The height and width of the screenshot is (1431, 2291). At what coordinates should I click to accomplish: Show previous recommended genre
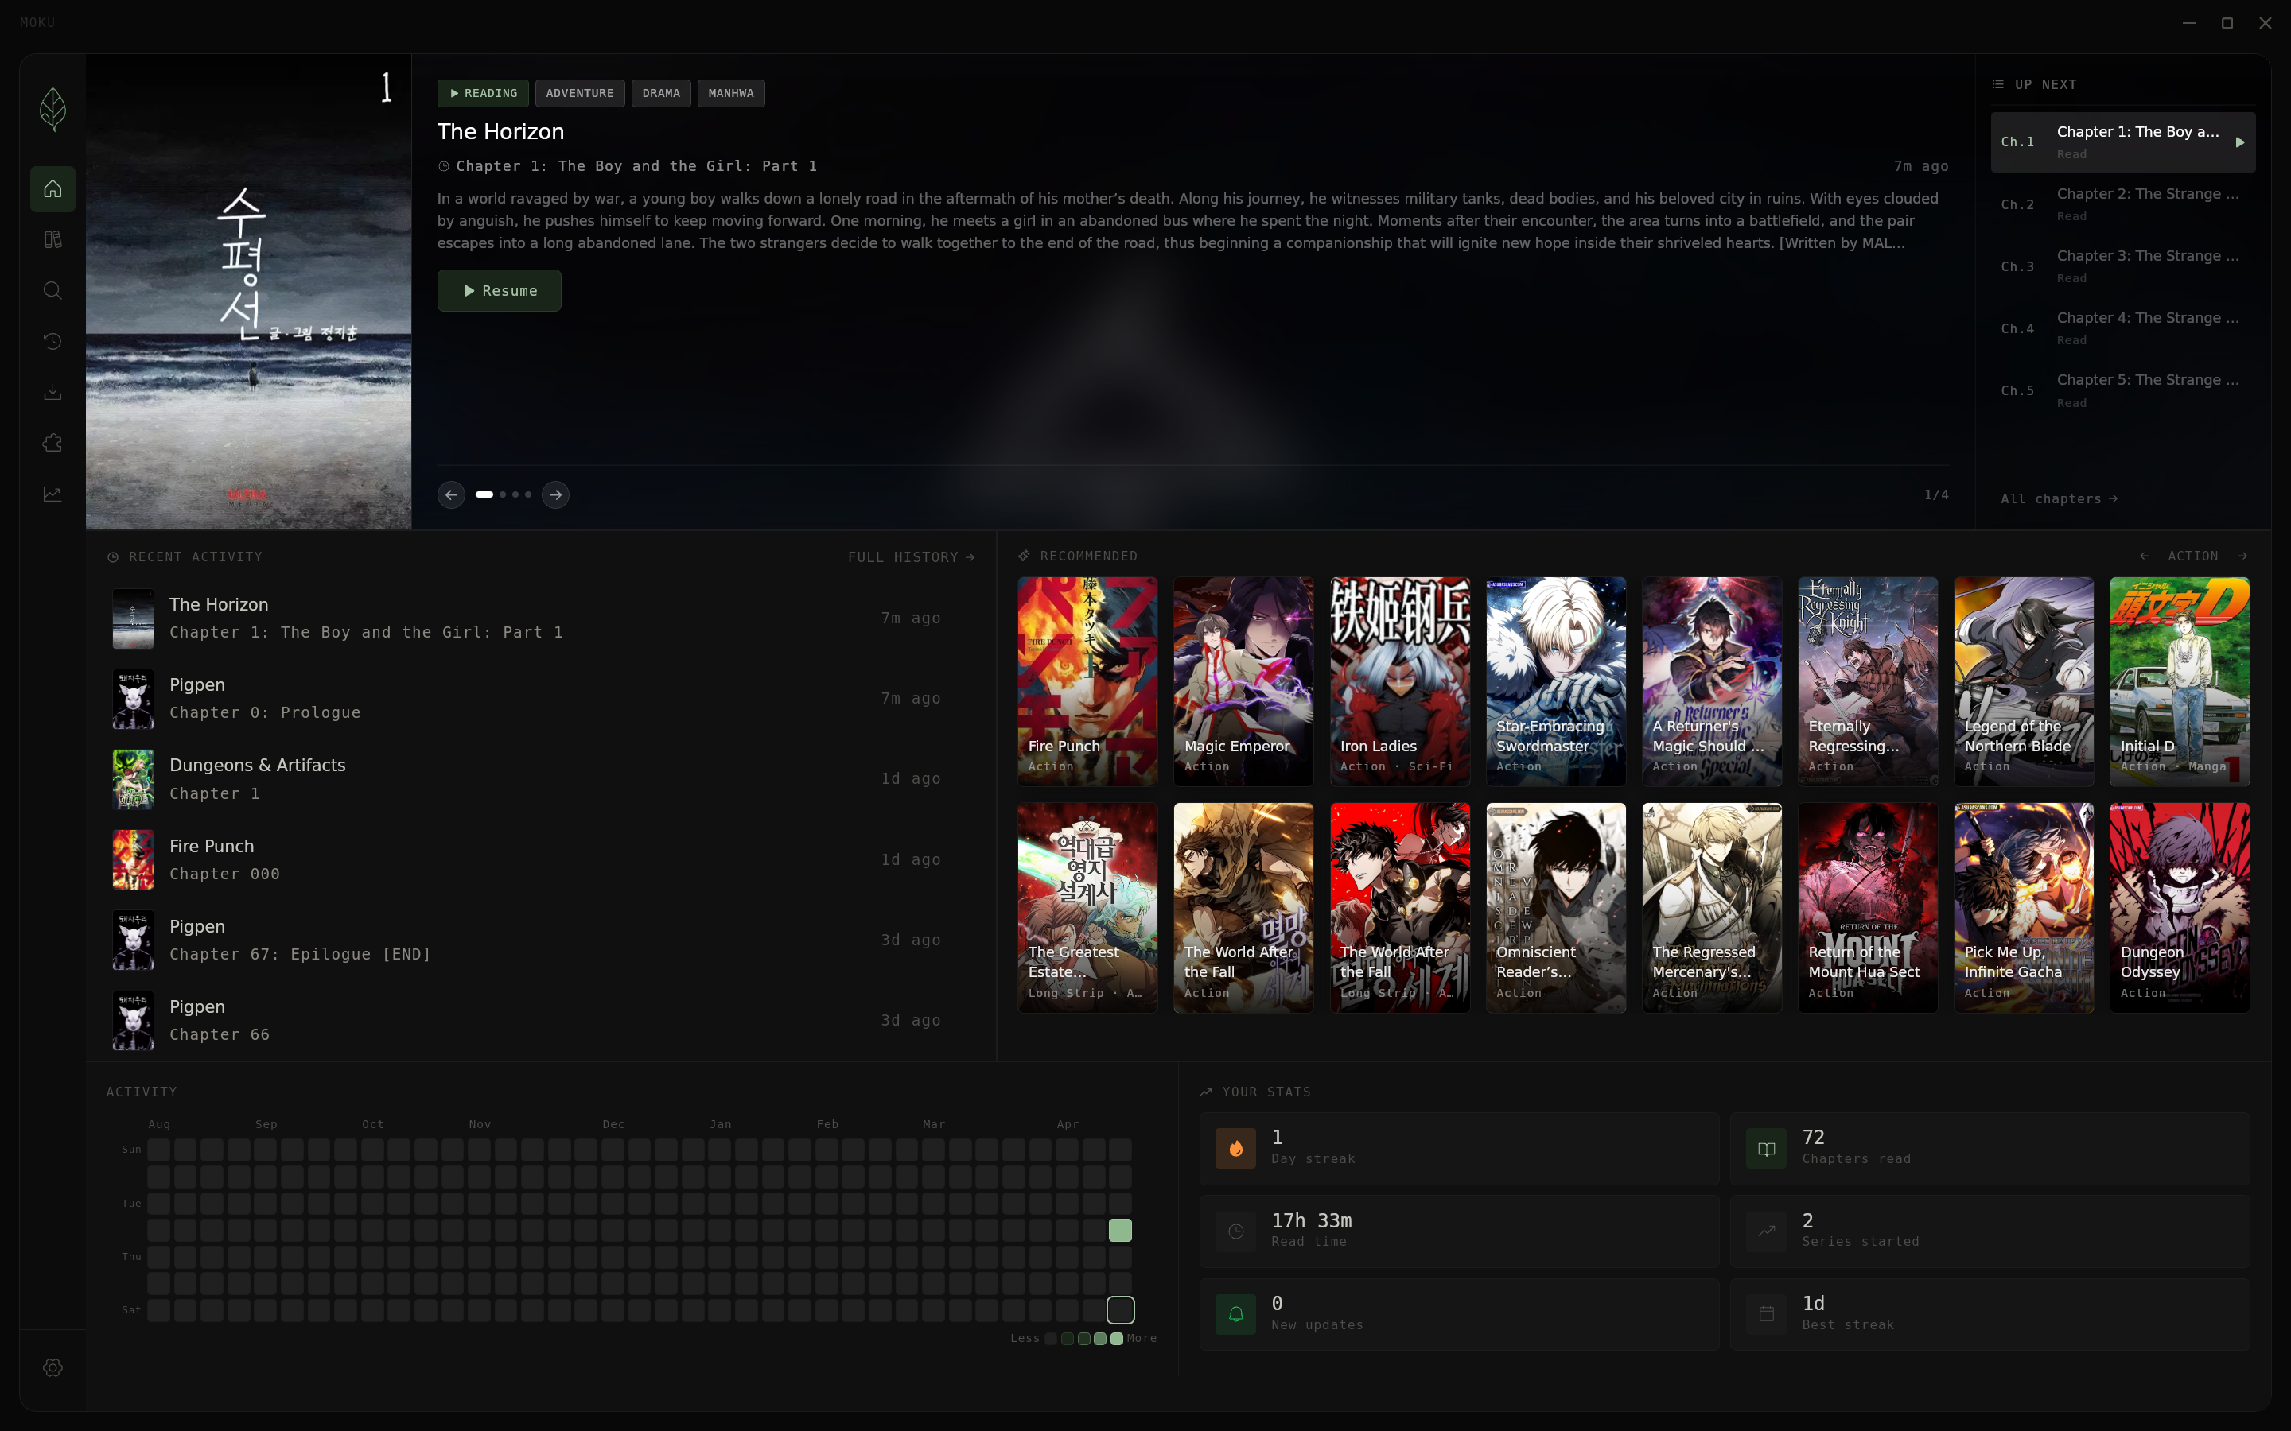[2145, 556]
